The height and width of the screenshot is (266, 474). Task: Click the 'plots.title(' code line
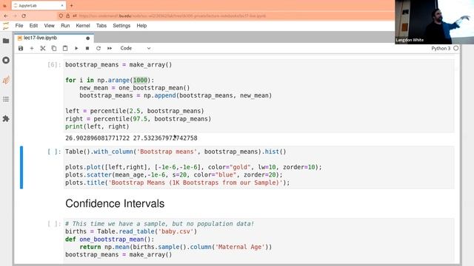click(x=178, y=183)
